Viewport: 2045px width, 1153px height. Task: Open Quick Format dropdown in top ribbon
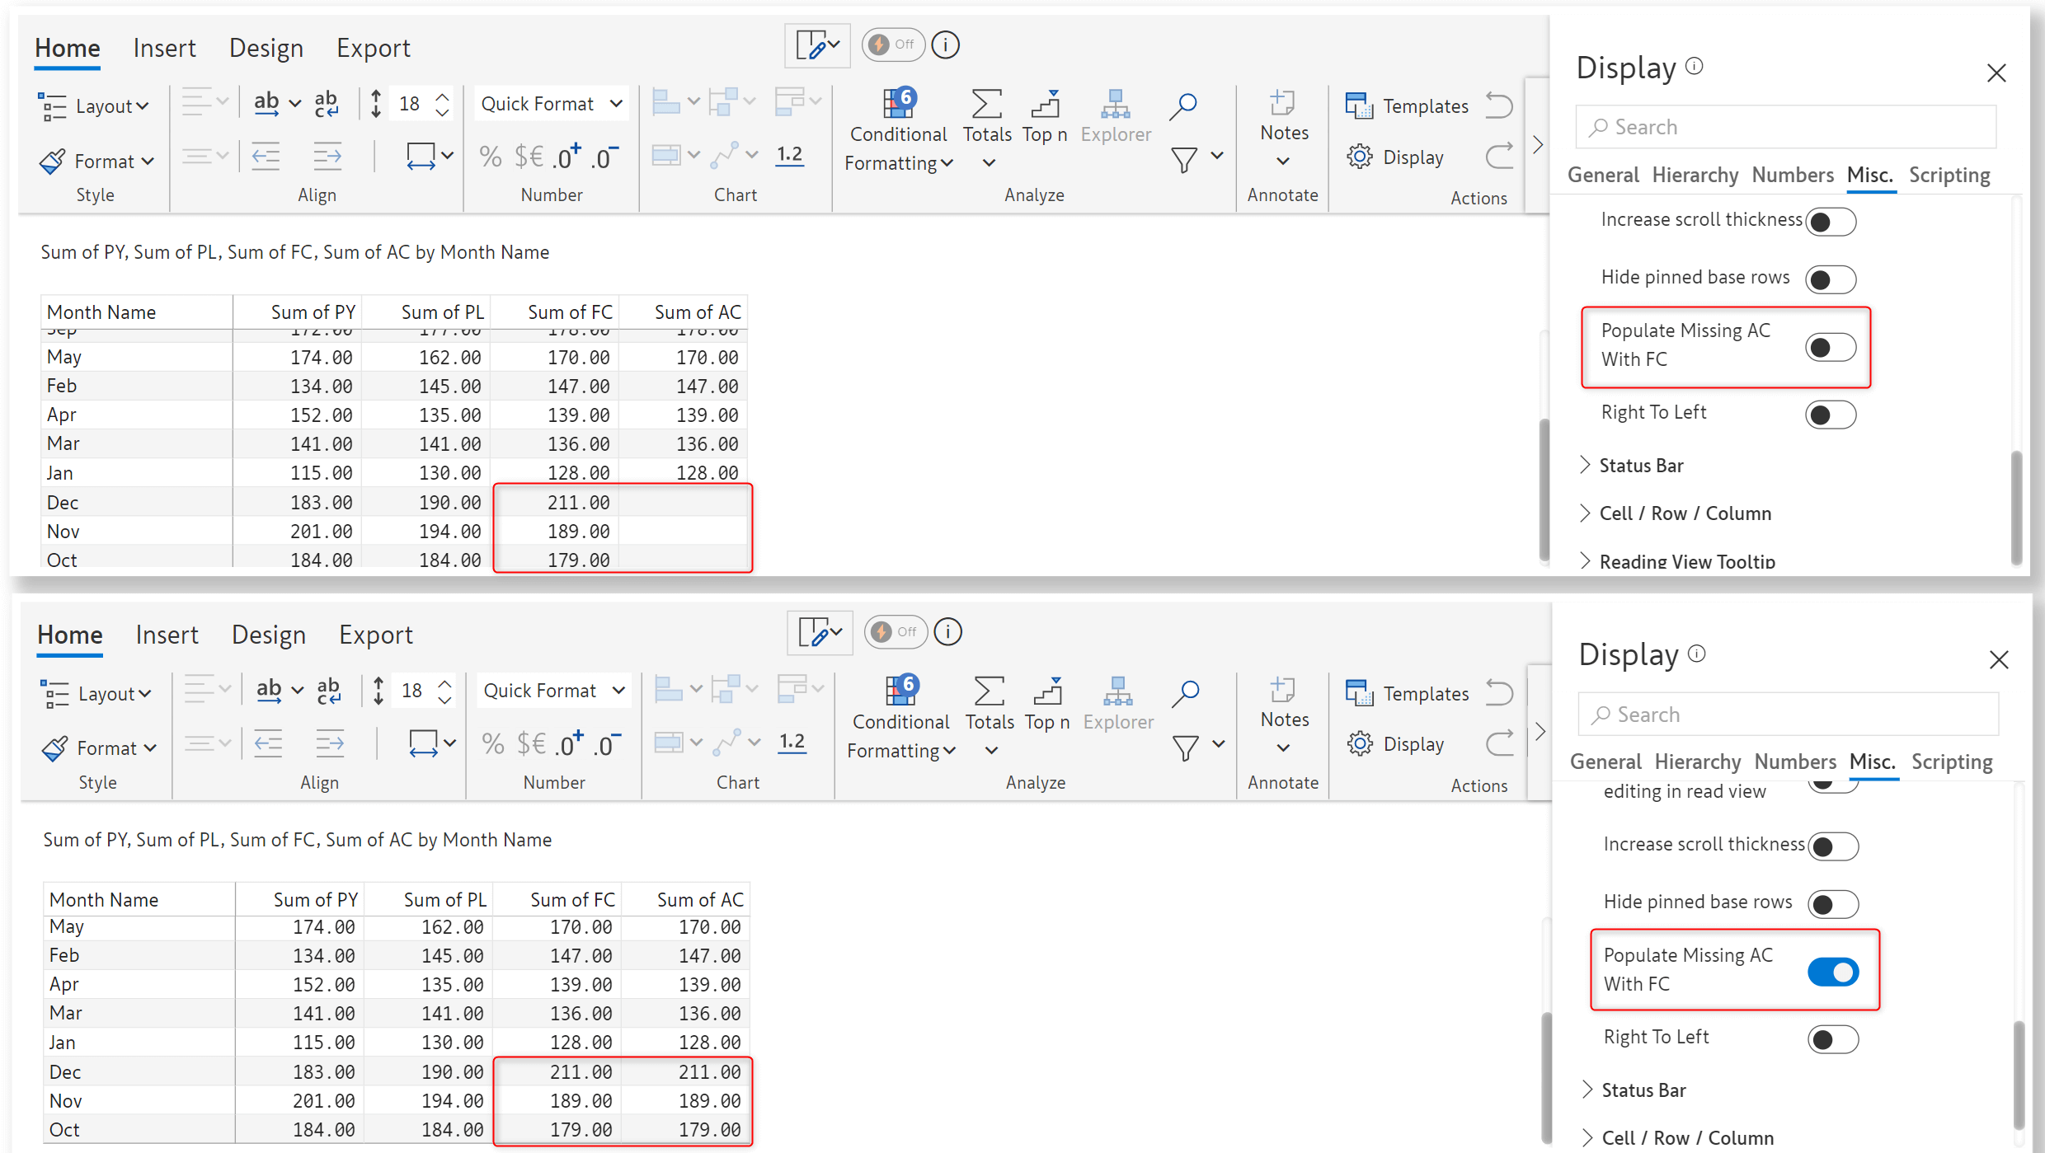coord(552,104)
